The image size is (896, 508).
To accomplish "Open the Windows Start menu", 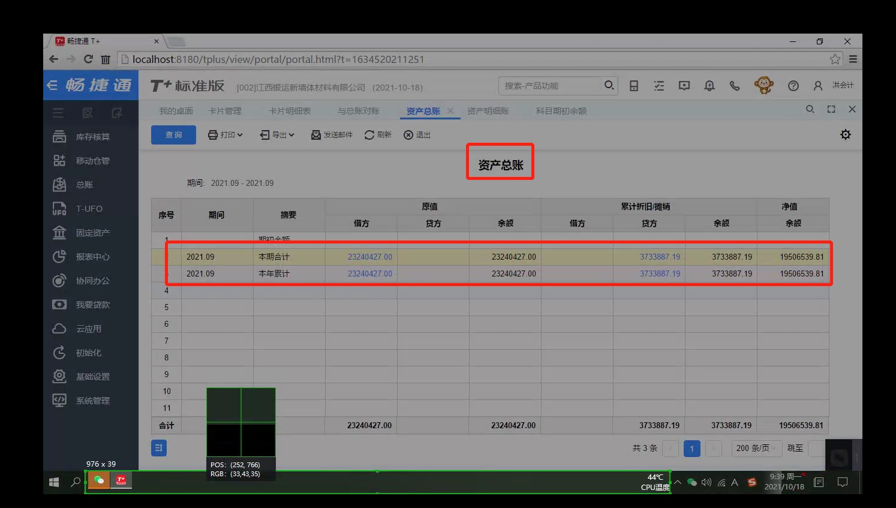I will (x=54, y=482).
